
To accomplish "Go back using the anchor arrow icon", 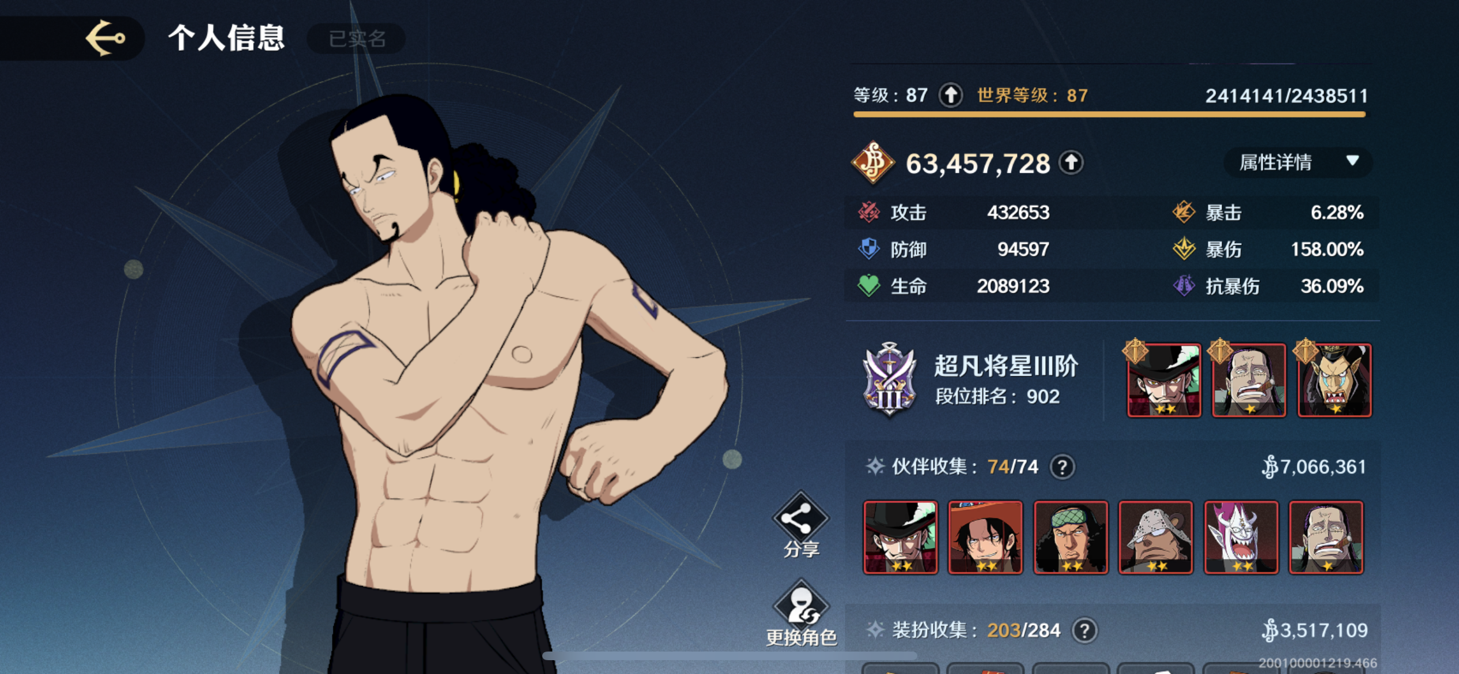I will (x=105, y=38).
